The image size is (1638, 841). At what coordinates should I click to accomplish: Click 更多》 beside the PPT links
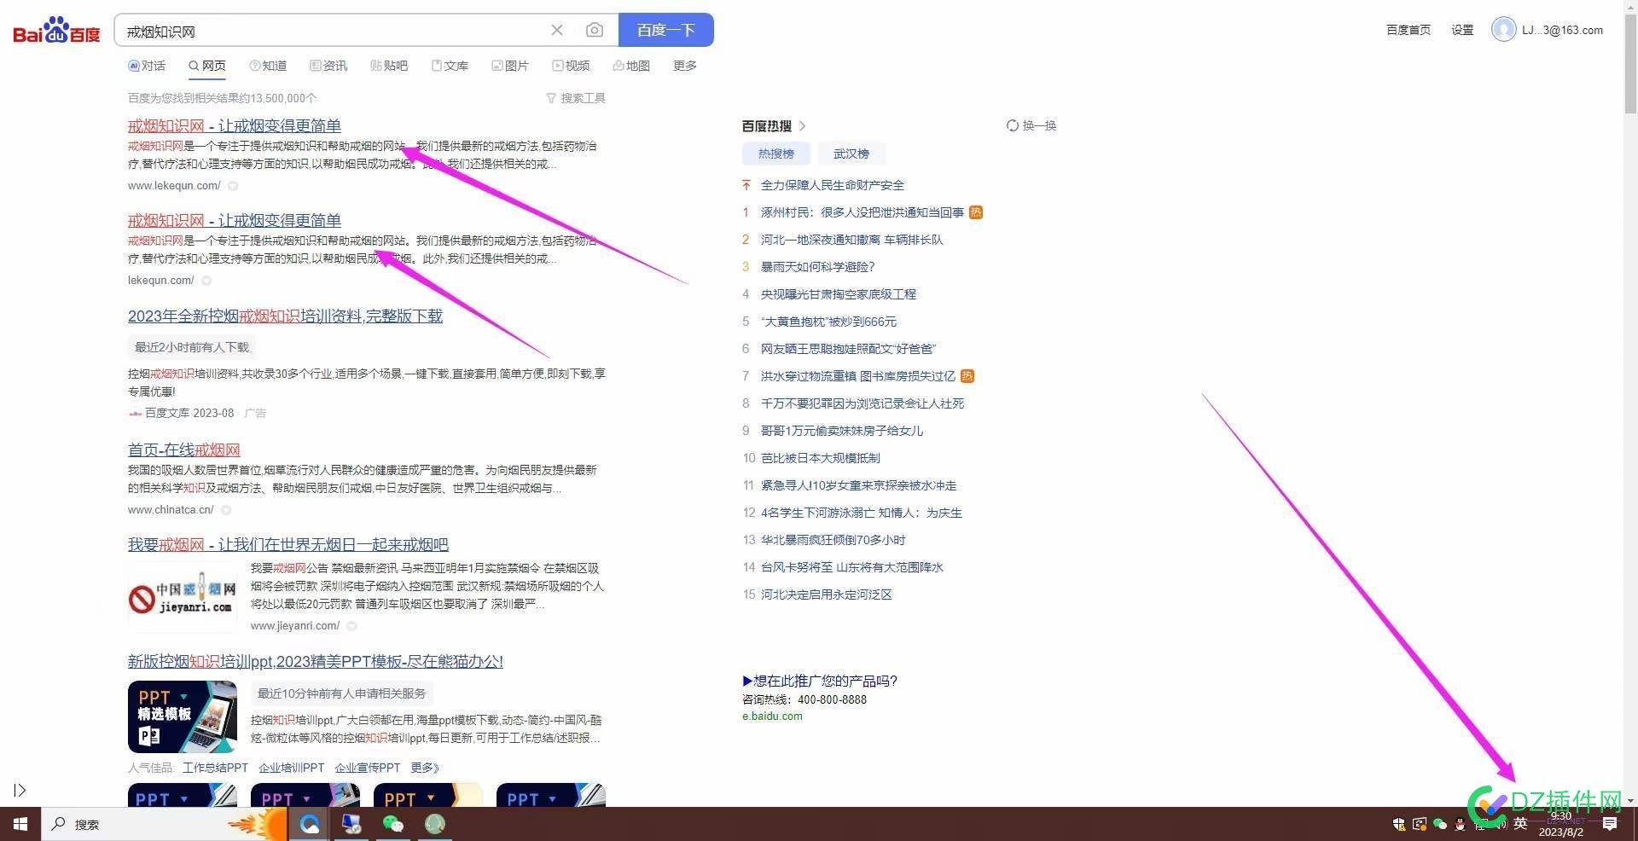425,768
